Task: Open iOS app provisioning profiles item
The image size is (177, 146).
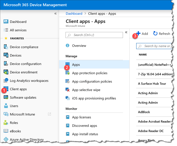Action: (94, 98)
